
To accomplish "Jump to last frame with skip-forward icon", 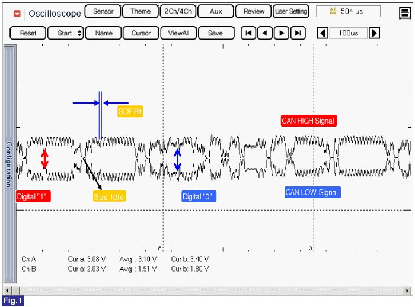I will (x=298, y=33).
